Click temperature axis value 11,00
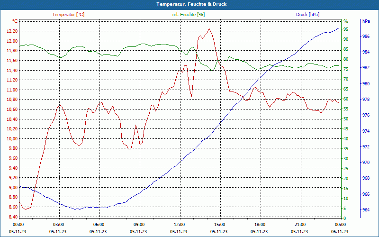The width and height of the screenshot is (379, 237). tap(13, 90)
